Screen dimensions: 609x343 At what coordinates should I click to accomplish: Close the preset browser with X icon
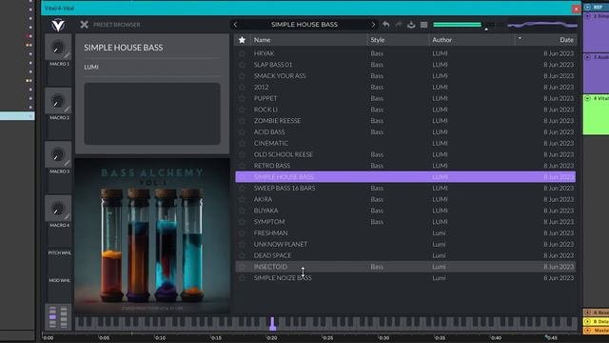pyautogui.click(x=84, y=25)
